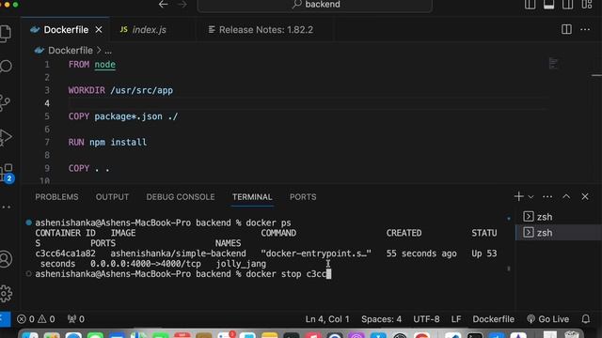602x338 pixels.
Task: Show additional activity bar views ellipsis
Action: (x=7, y=207)
